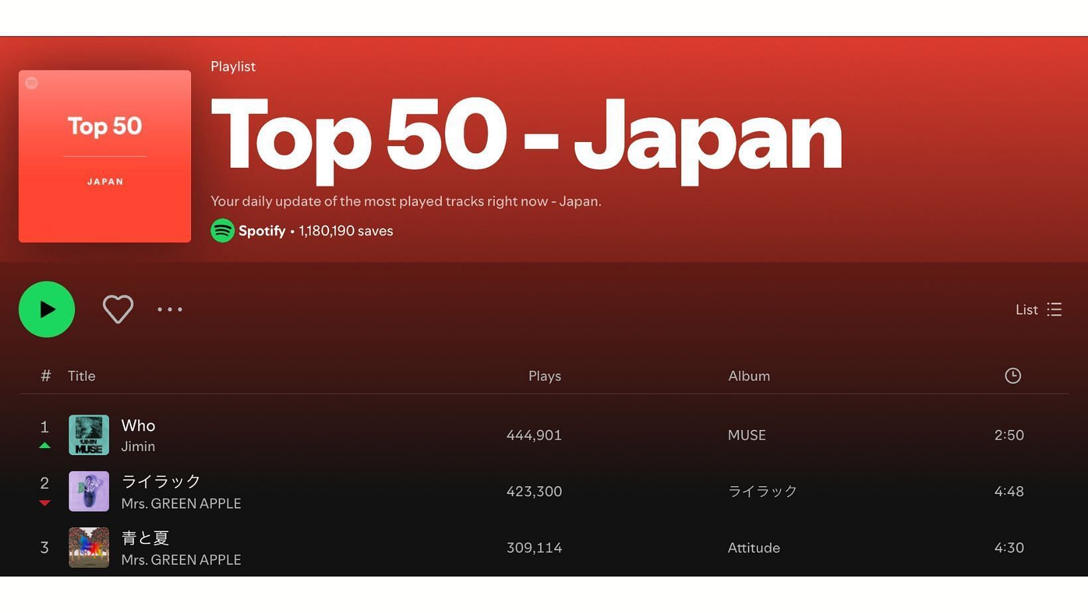
Task: Click the MUSE album thumbnail for Who
Action: click(x=89, y=435)
